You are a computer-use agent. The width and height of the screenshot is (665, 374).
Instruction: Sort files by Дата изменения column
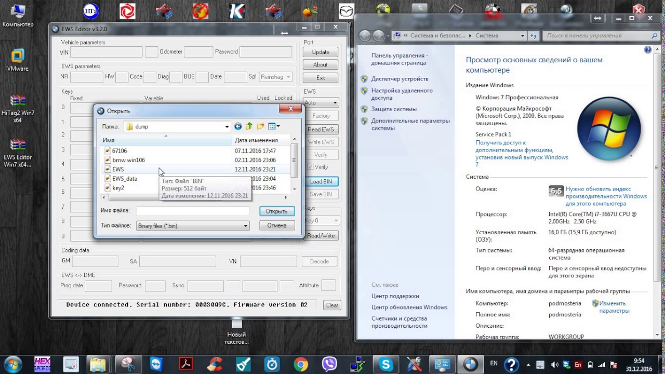[261, 140]
